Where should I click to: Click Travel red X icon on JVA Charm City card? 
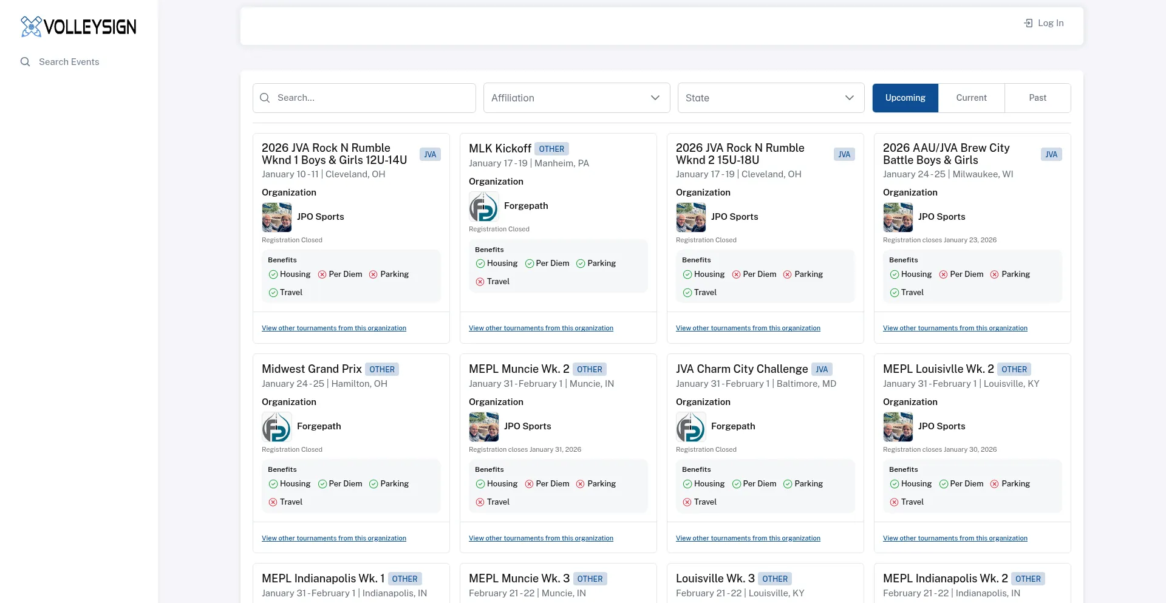tap(687, 502)
